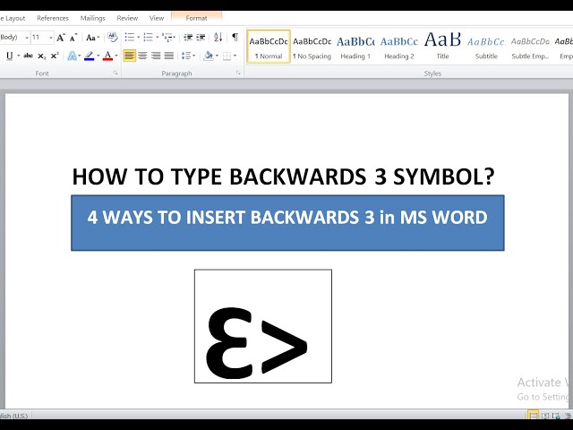Apply the Heading 1 style
Screen dimensions: 573x430
[355, 46]
